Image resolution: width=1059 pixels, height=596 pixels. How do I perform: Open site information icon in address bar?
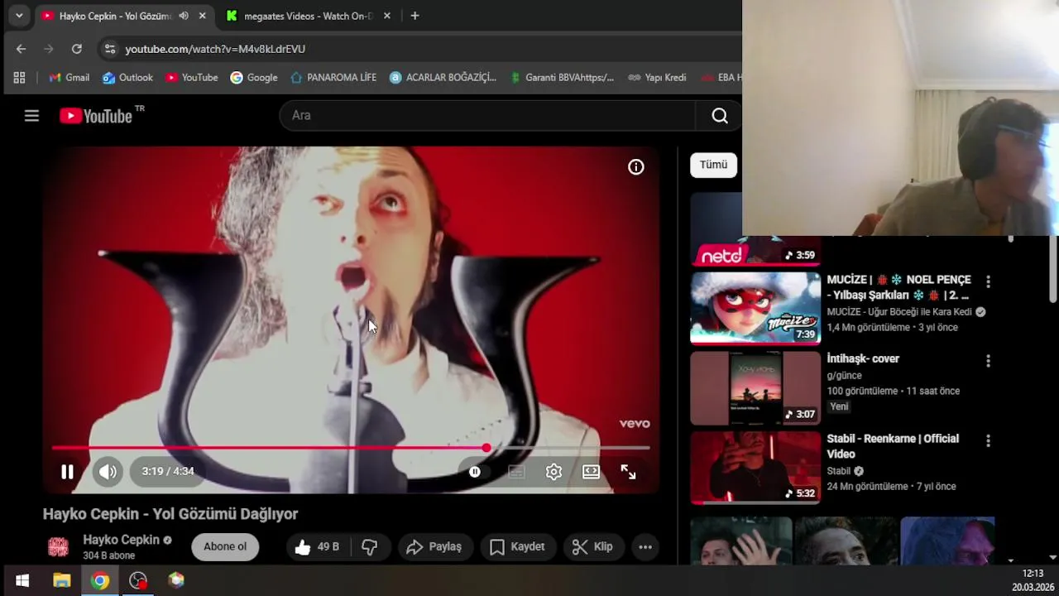110,49
